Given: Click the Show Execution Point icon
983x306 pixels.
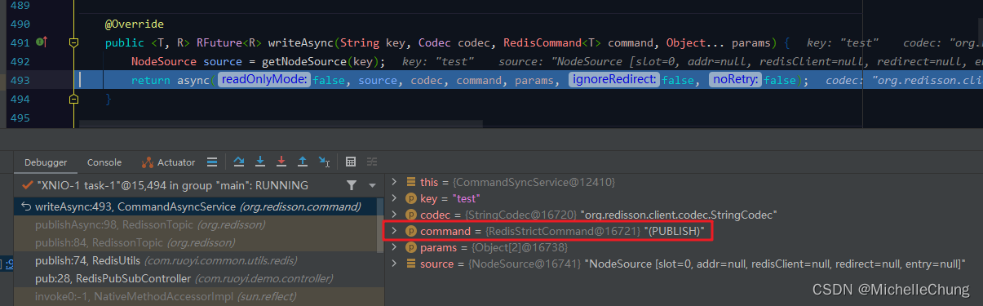Looking at the screenshot, I should pos(212,162).
